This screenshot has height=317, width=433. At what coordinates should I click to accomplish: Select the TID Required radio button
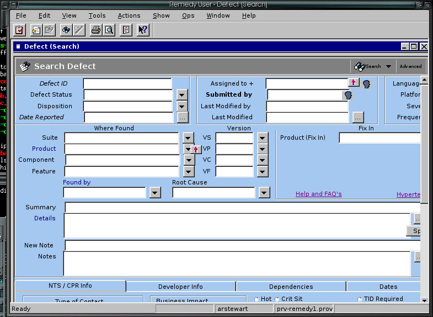point(360,299)
